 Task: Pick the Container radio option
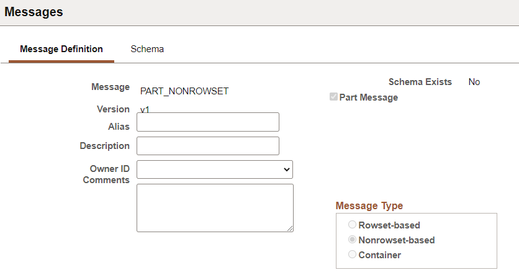(x=353, y=255)
